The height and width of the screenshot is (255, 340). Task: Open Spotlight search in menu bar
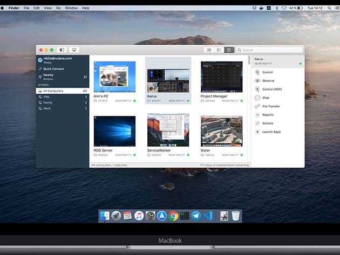pyautogui.click(x=329, y=8)
